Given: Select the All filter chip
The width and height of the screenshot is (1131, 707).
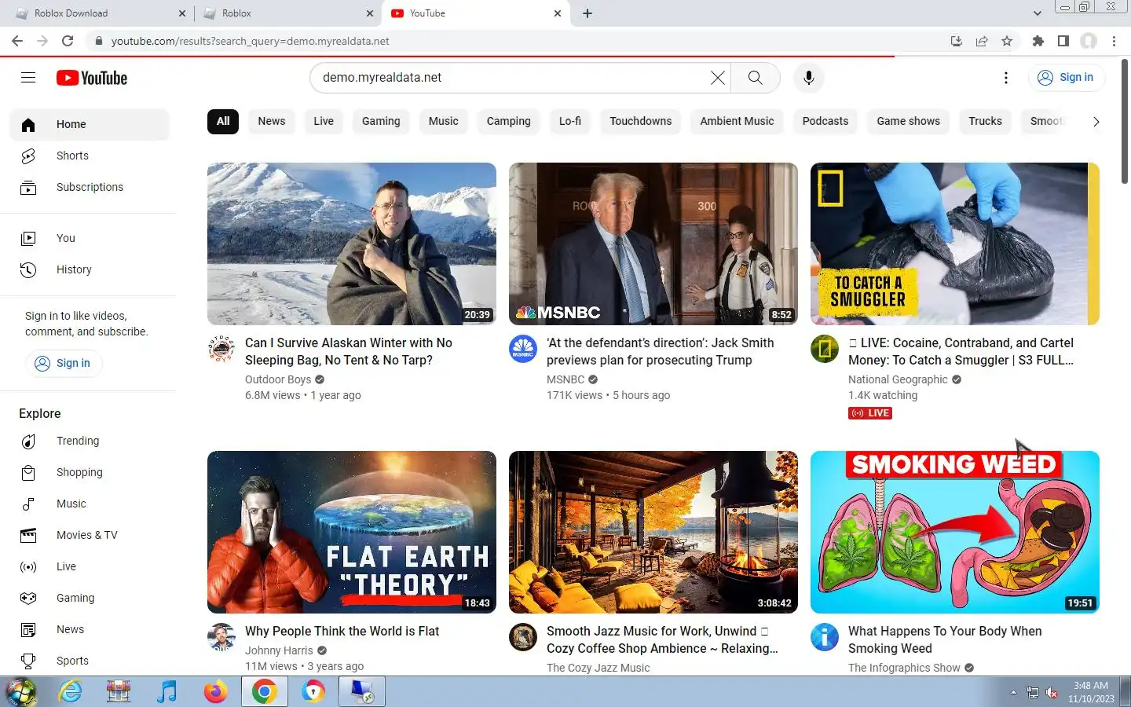Looking at the screenshot, I should pos(223,121).
